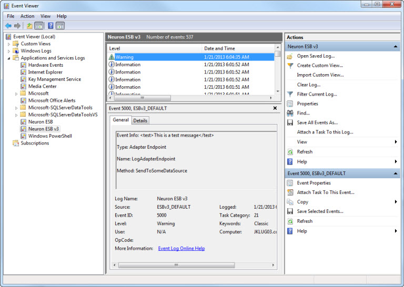
Task: Click the Filter Current Log funnel icon
Action: click(290, 94)
